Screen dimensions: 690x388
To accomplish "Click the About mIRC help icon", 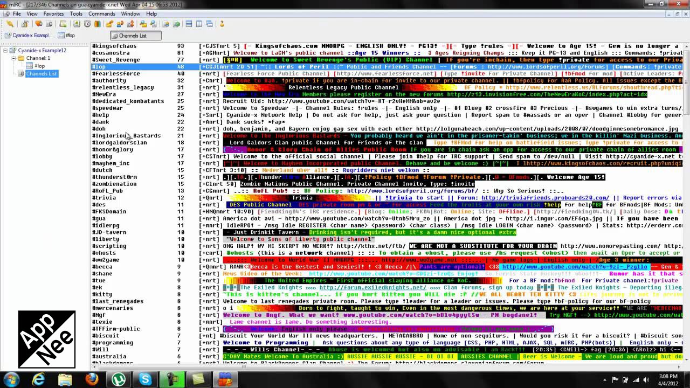I will (222, 24).
